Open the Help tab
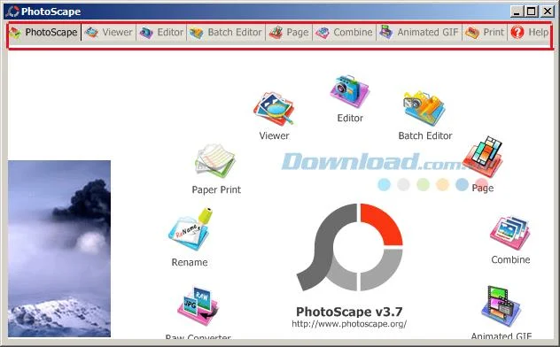Image resolution: width=560 pixels, height=347 pixels. (530, 33)
